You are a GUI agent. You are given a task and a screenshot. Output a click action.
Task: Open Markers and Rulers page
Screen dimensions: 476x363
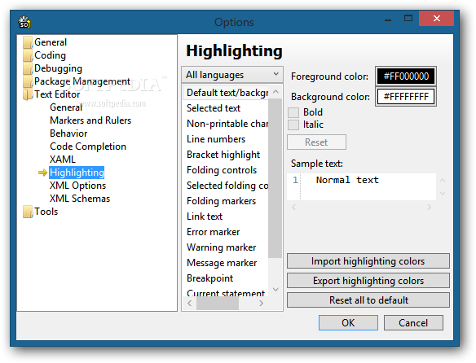click(90, 120)
